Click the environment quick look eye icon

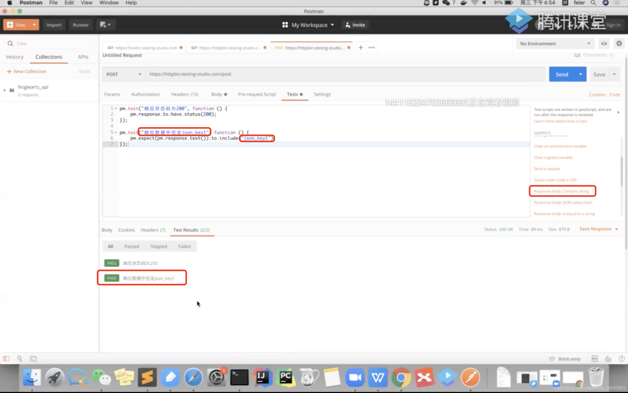coord(604,44)
